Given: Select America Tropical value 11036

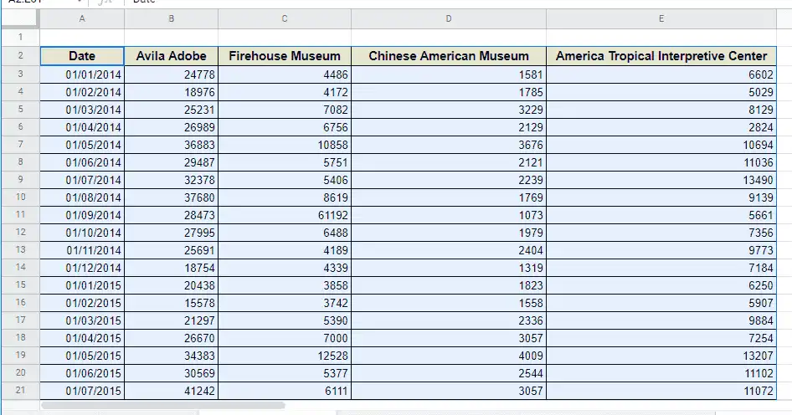Looking at the screenshot, I should pyautogui.click(x=661, y=162).
